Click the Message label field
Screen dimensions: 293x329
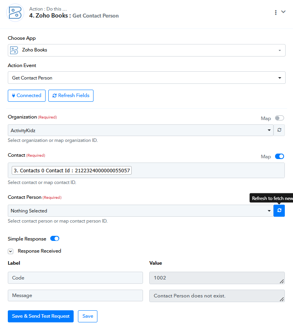point(75,295)
